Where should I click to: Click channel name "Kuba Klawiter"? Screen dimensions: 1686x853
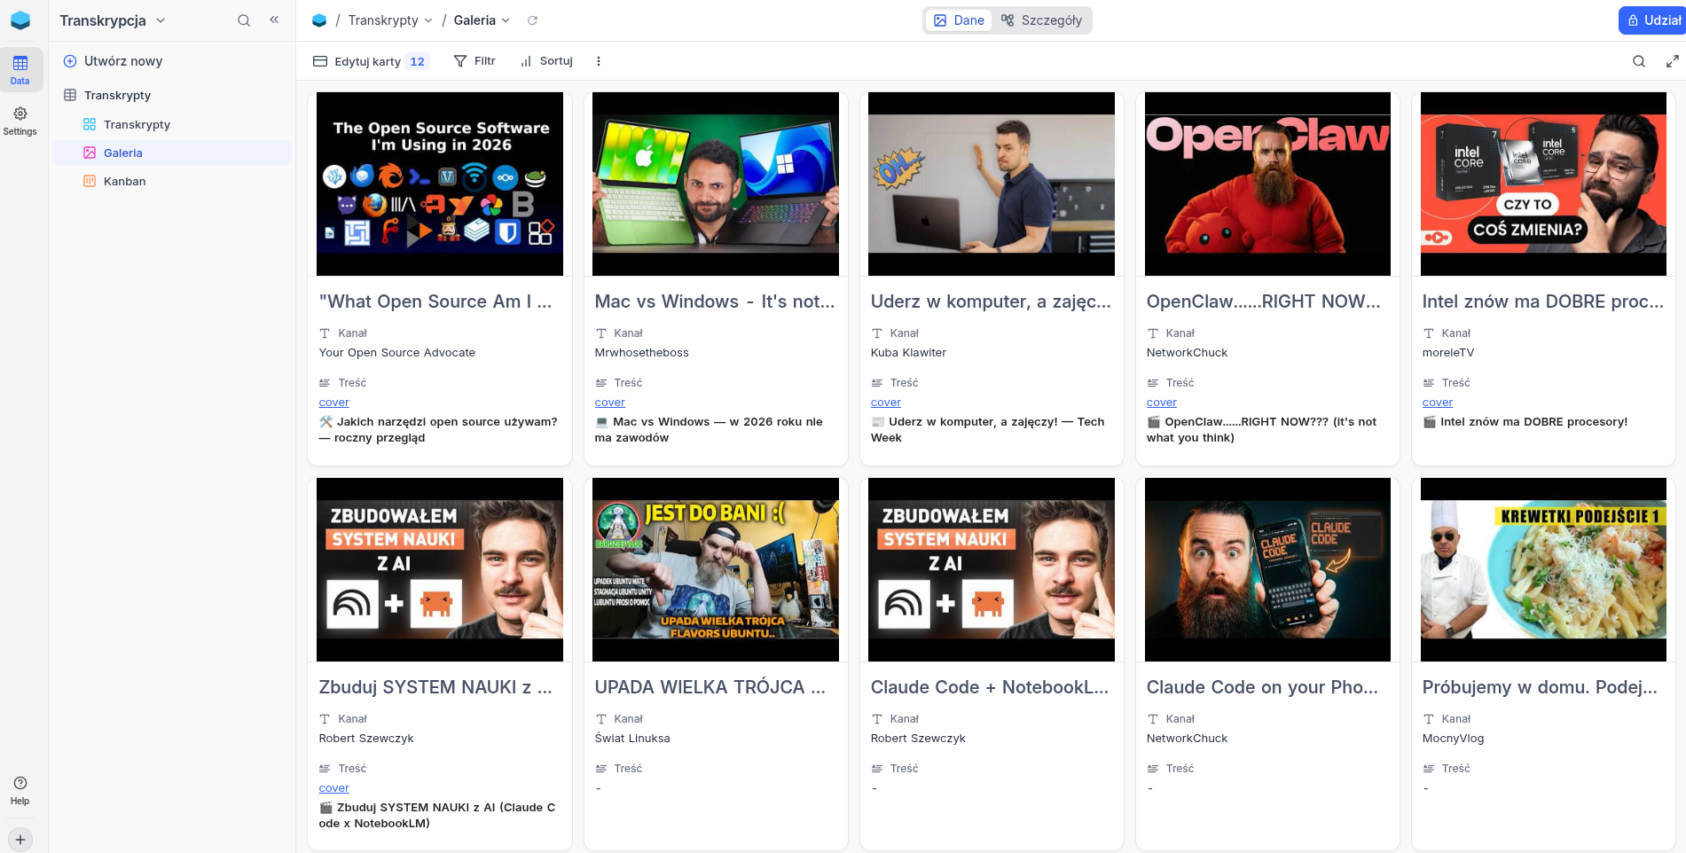coord(908,353)
